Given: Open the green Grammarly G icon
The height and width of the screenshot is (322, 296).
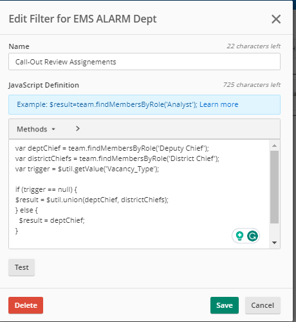Looking at the screenshot, I should tap(252, 236).
